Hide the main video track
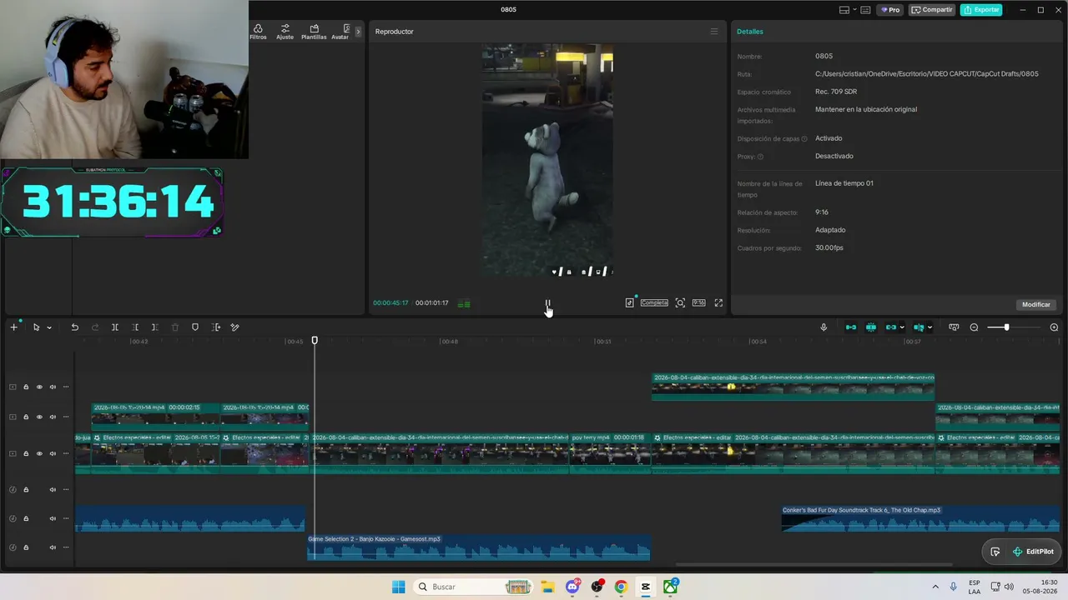 tap(39, 454)
